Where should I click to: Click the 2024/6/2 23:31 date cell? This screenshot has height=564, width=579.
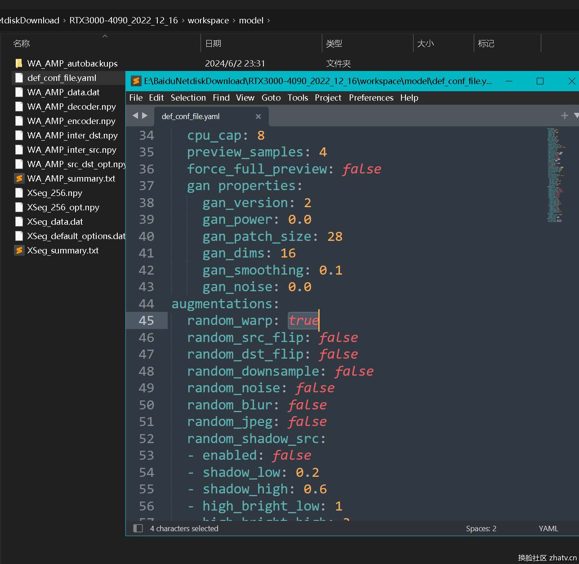235,63
